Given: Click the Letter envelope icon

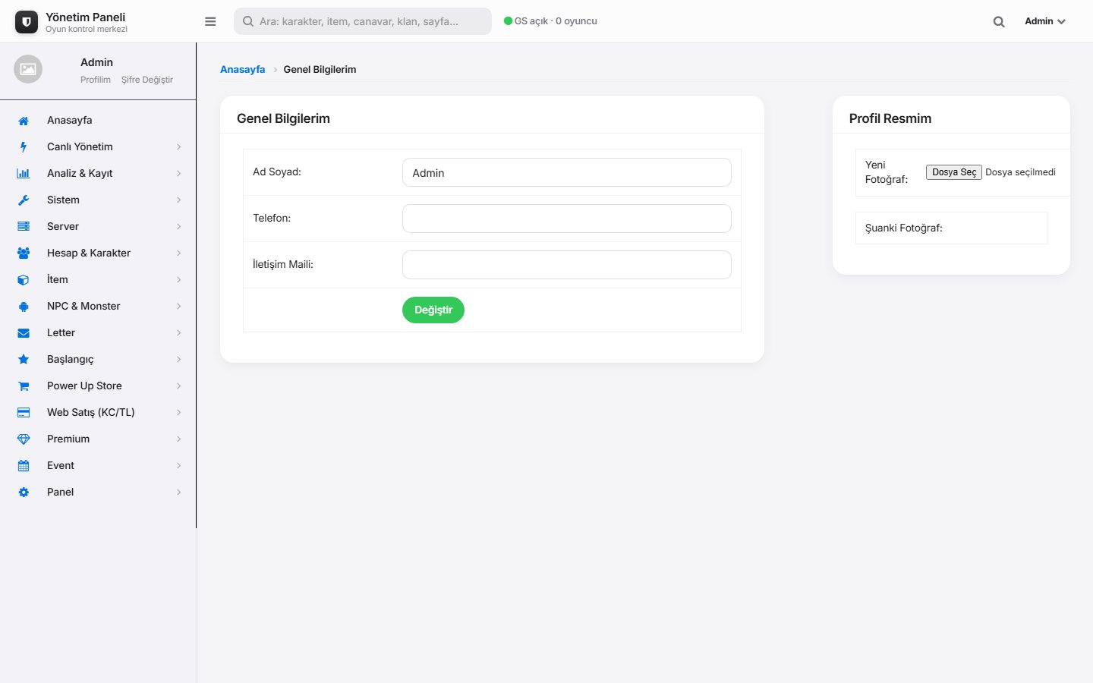Looking at the screenshot, I should pyautogui.click(x=24, y=333).
